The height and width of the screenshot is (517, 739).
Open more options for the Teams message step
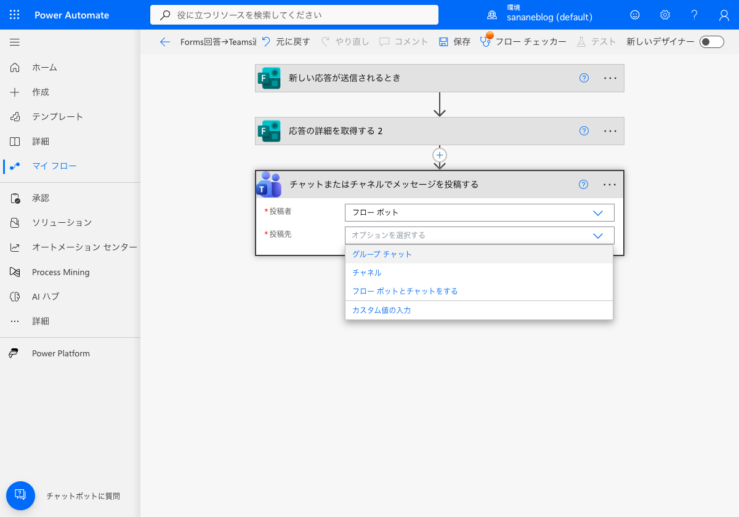coord(610,185)
